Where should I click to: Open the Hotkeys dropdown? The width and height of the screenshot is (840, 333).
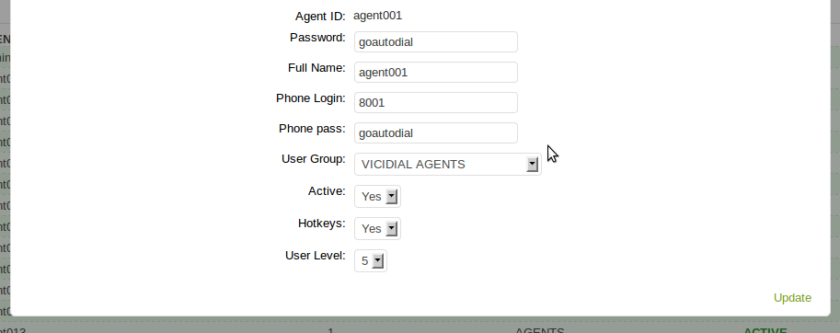377,229
